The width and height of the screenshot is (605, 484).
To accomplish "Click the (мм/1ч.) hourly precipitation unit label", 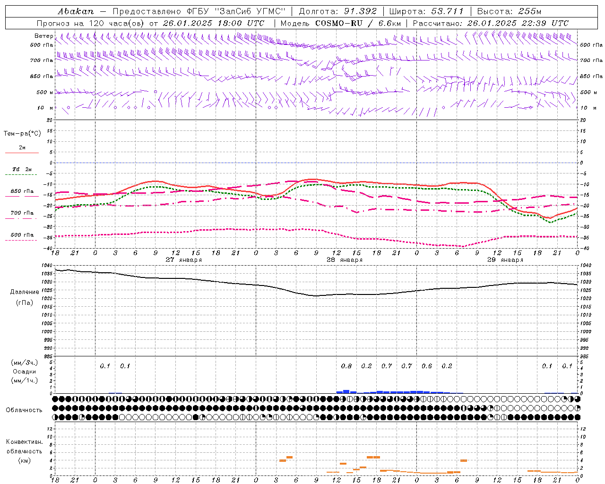I will (25, 380).
